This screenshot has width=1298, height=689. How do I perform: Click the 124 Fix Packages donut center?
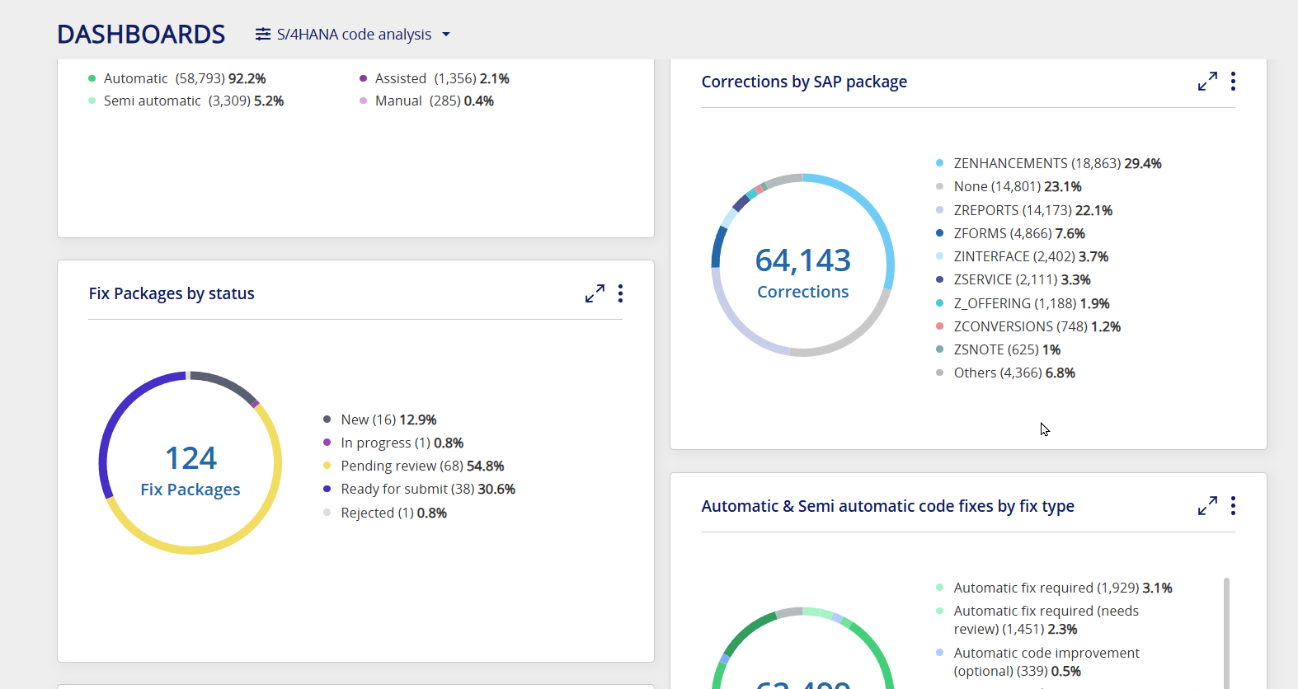tap(190, 471)
